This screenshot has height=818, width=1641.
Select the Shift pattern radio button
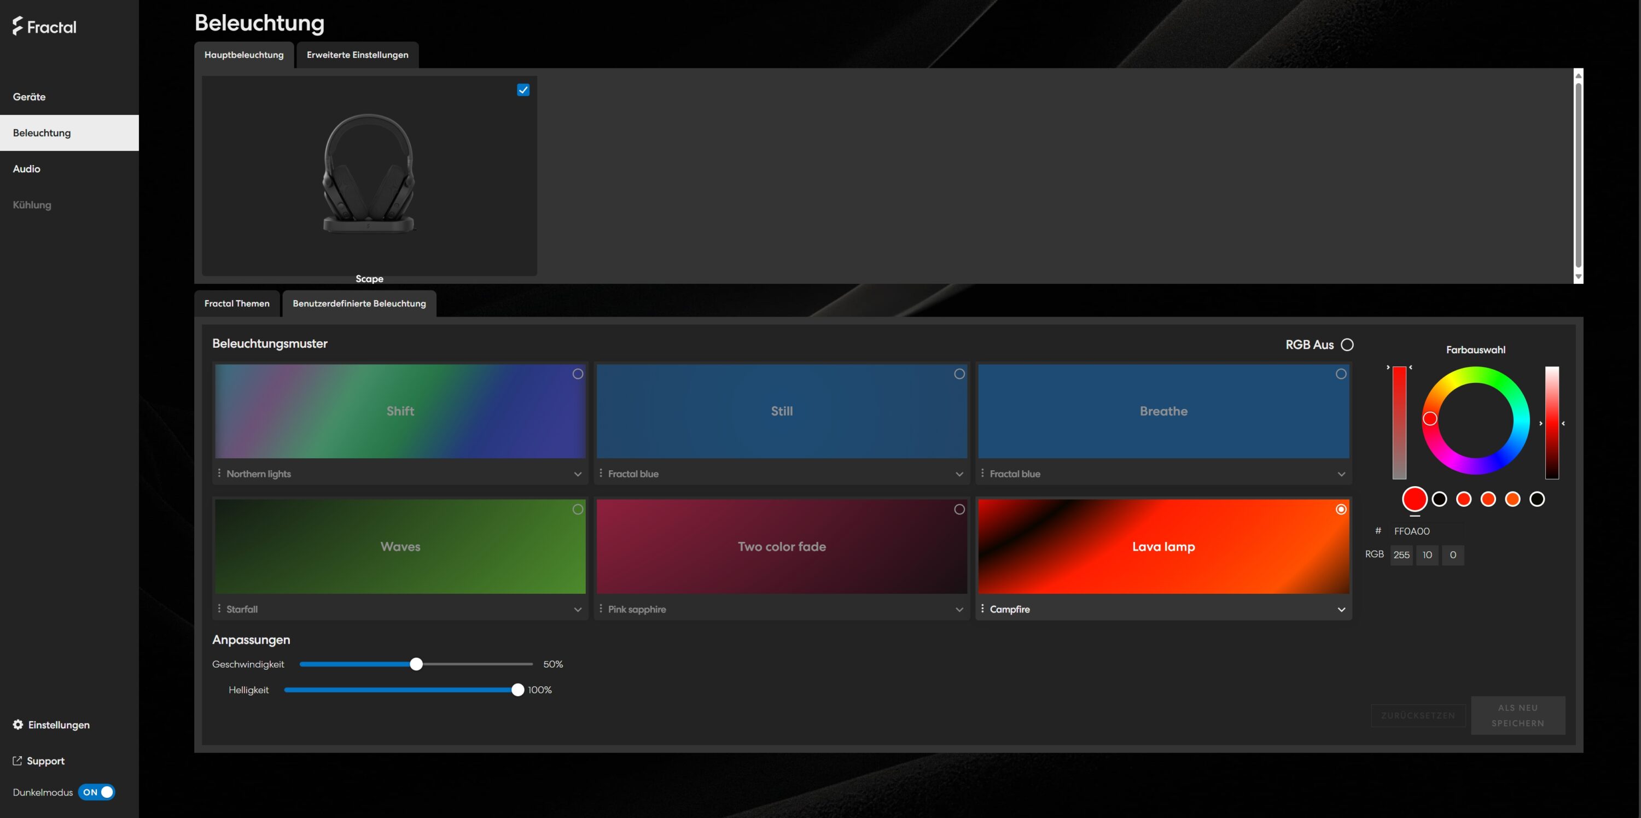[x=577, y=373]
